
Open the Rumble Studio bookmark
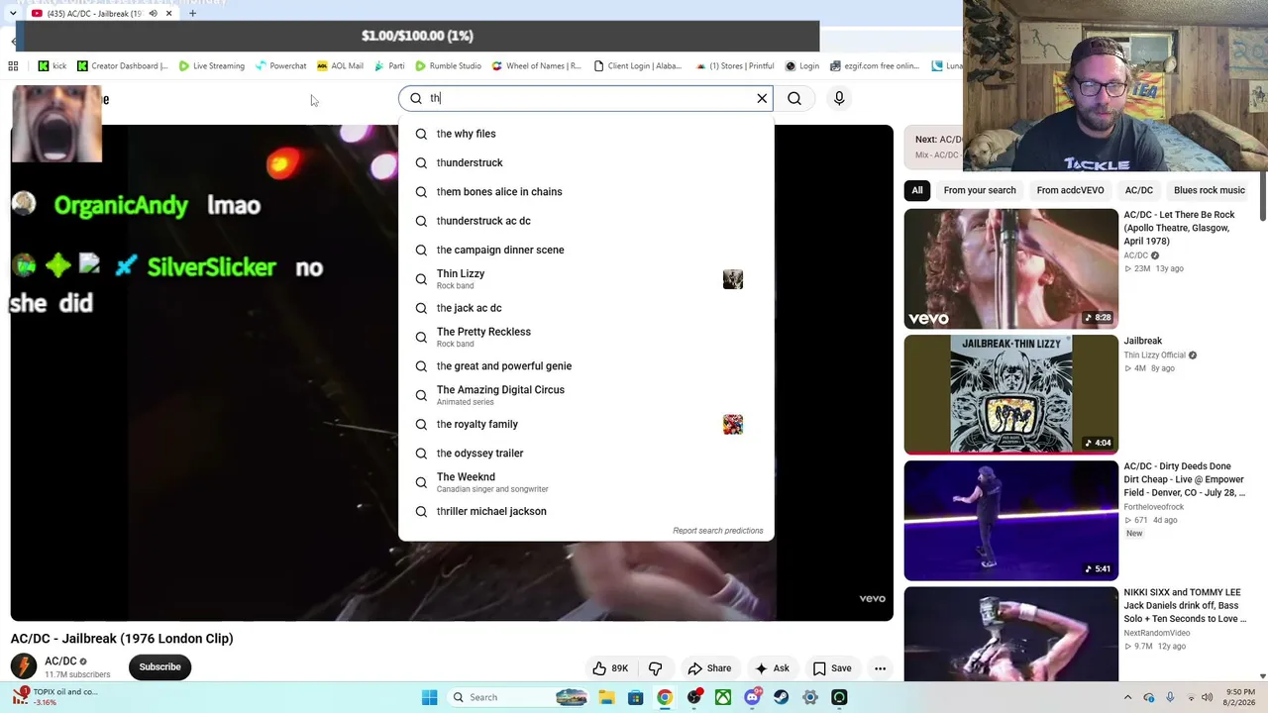448,65
